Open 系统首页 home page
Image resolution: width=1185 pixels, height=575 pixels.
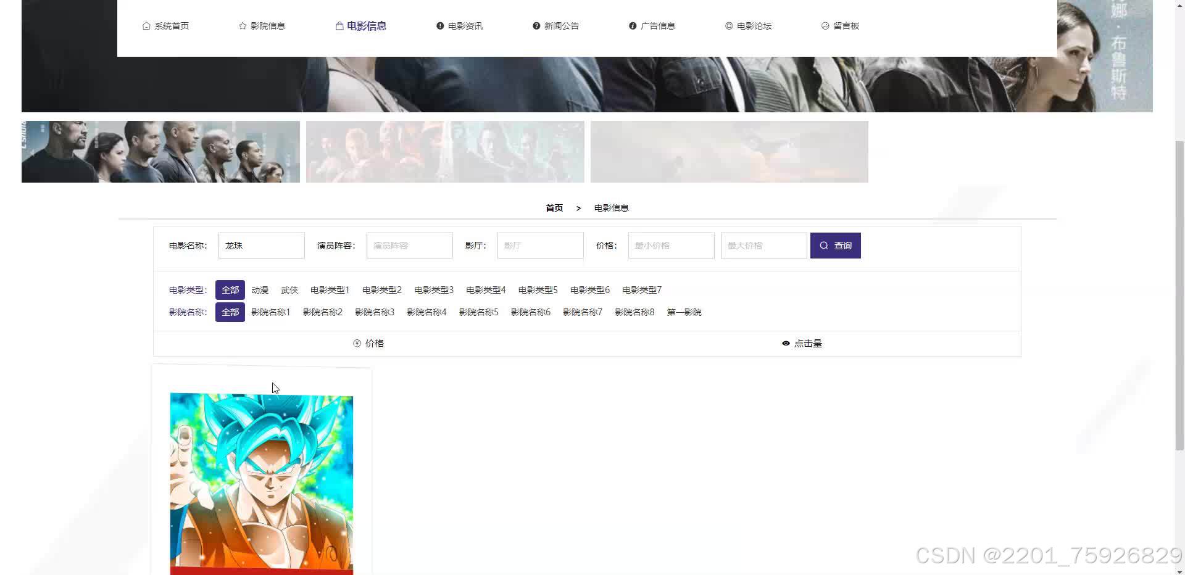(x=165, y=26)
